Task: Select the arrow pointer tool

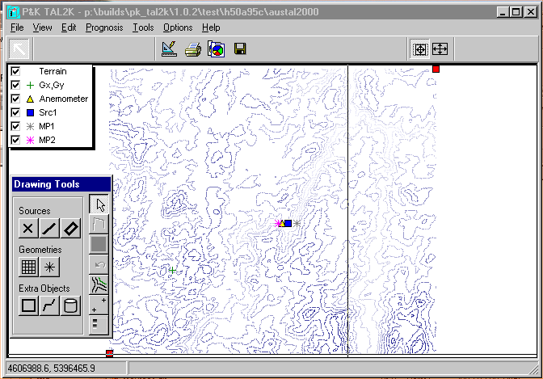Action: tap(99, 204)
